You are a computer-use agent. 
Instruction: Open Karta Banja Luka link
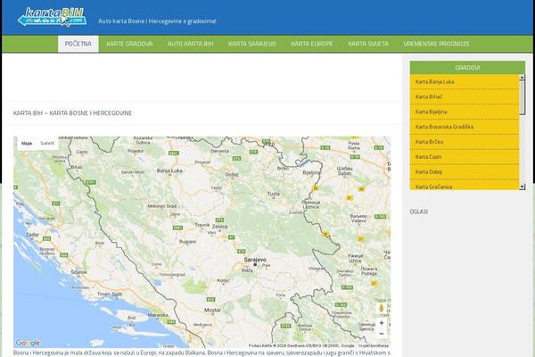465,82
